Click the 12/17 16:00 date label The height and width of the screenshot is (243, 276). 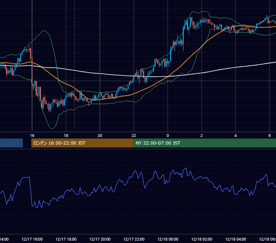(x=32, y=239)
